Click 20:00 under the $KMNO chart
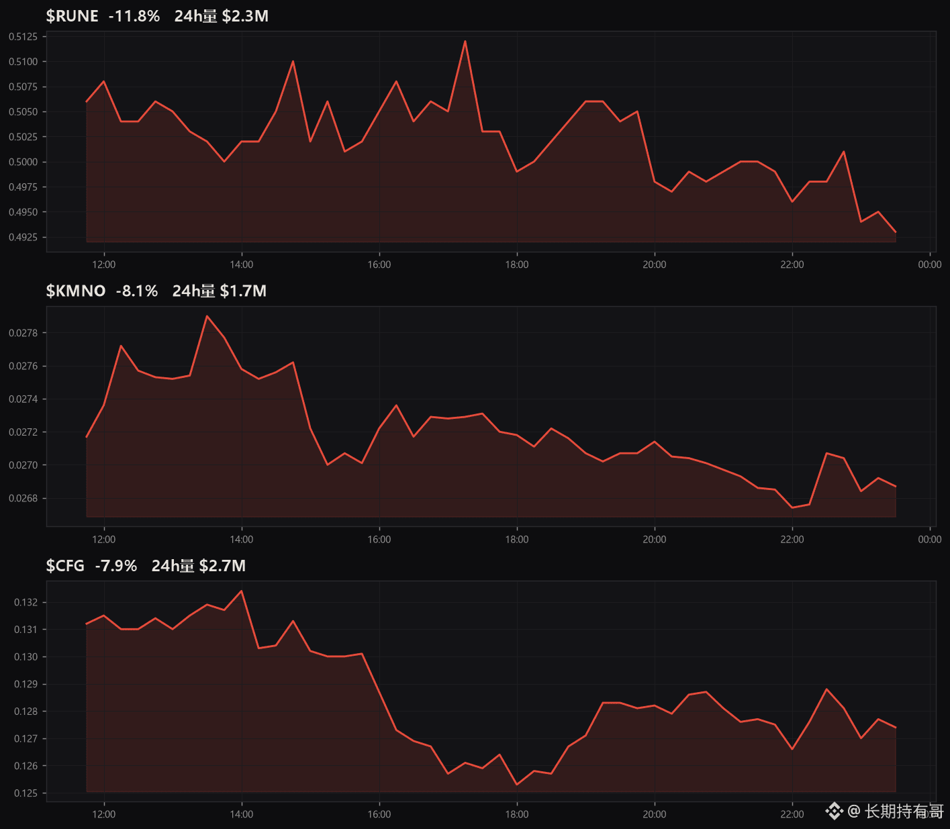Image resolution: width=950 pixels, height=829 pixels. tap(655, 539)
